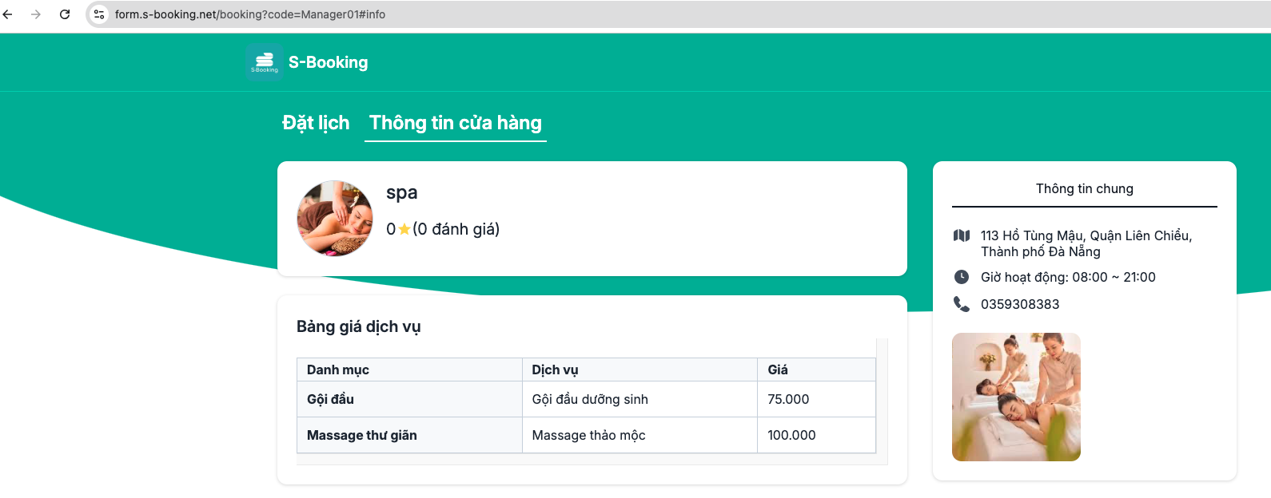Click the Gội đầu dưỡng sinh service cell
The width and height of the screenshot is (1271, 498).
point(590,399)
